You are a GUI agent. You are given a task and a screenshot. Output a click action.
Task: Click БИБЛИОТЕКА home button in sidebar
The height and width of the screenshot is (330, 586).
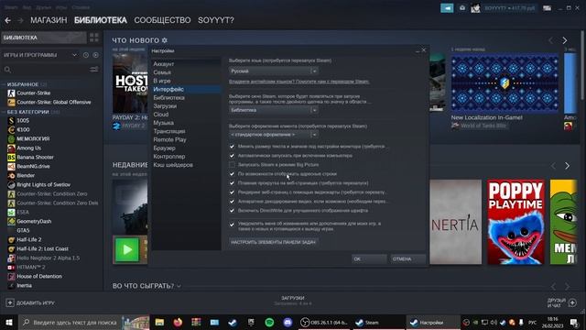coord(44,38)
